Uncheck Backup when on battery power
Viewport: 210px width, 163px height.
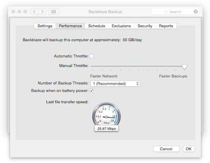pyautogui.click(x=92, y=91)
